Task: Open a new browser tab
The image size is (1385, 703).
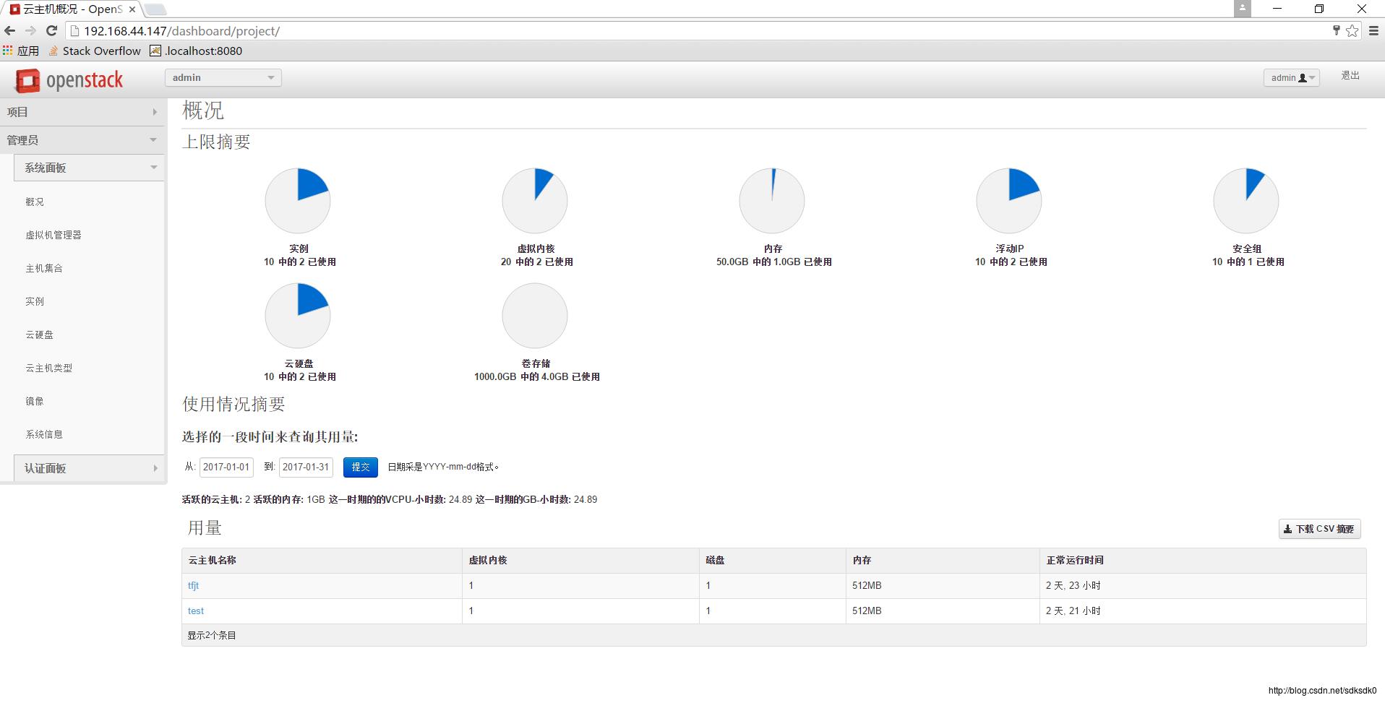Action: tap(155, 9)
